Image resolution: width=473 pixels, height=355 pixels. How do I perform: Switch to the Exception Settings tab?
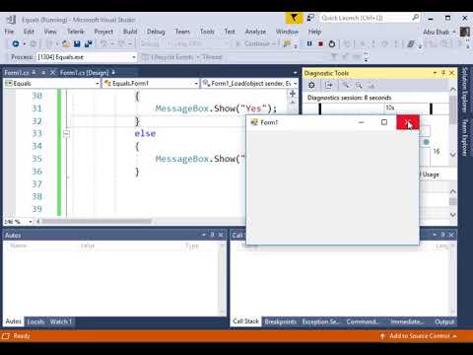click(321, 321)
